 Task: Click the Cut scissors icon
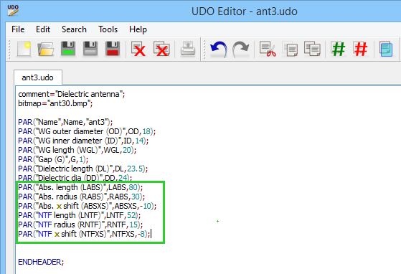(x=268, y=49)
